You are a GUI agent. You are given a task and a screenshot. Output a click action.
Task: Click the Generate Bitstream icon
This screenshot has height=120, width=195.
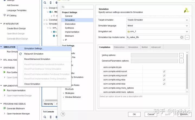[4, 108]
